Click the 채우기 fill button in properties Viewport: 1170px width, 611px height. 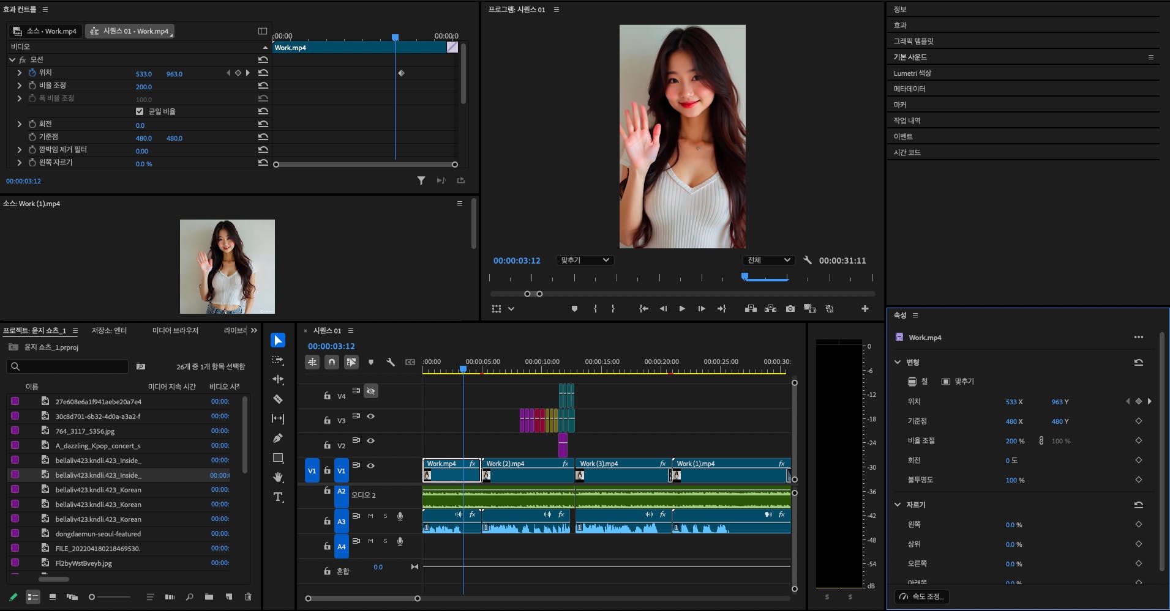(917, 381)
